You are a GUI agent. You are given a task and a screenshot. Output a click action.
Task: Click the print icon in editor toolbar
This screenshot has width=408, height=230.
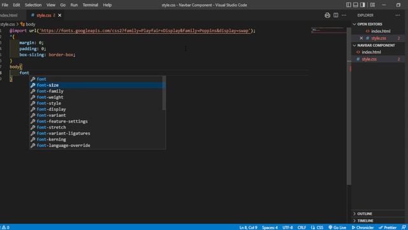[x=327, y=15]
